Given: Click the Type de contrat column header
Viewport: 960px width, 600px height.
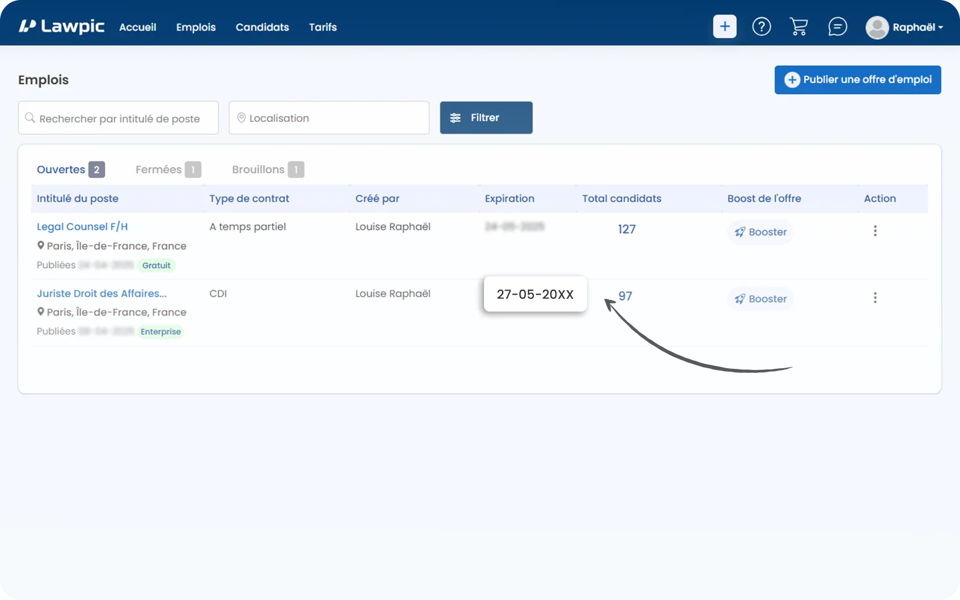Looking at the screenshot, I should (249, 199).
